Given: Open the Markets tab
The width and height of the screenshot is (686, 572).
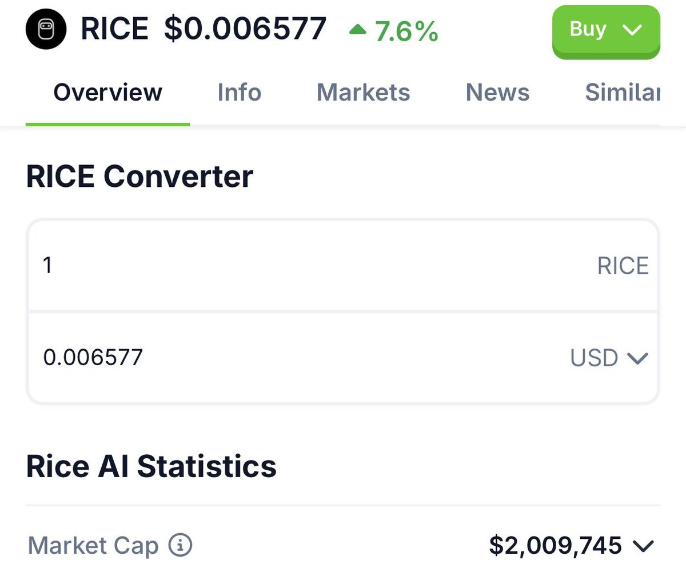Looking at the screenshot, I should coord(363,93).
